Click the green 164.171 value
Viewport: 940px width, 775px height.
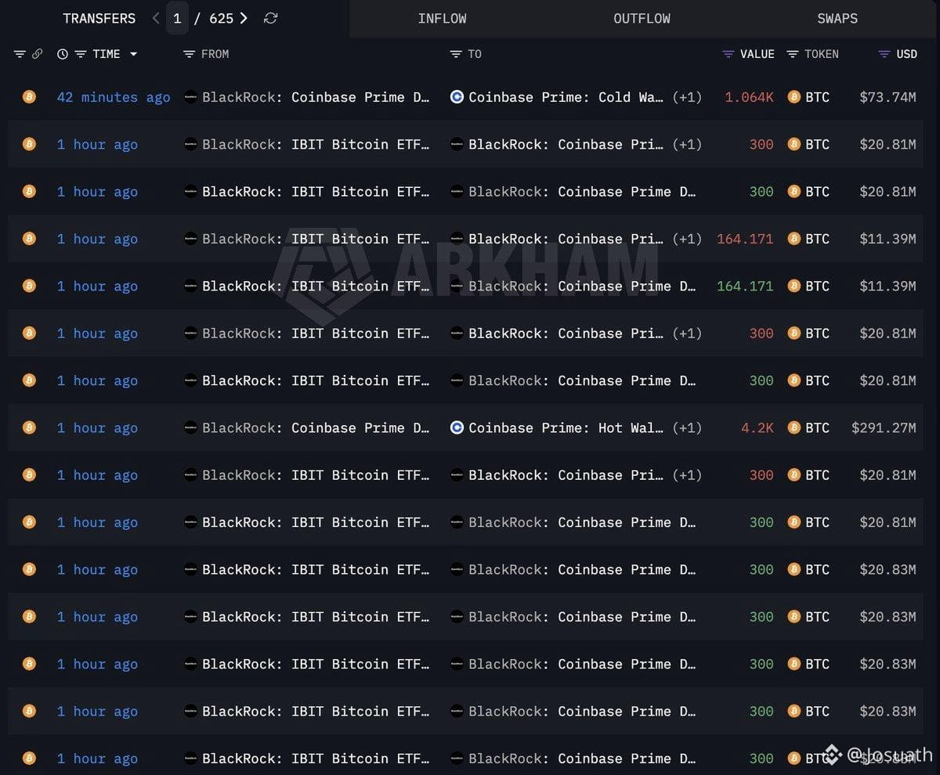[x=745, y=286]
